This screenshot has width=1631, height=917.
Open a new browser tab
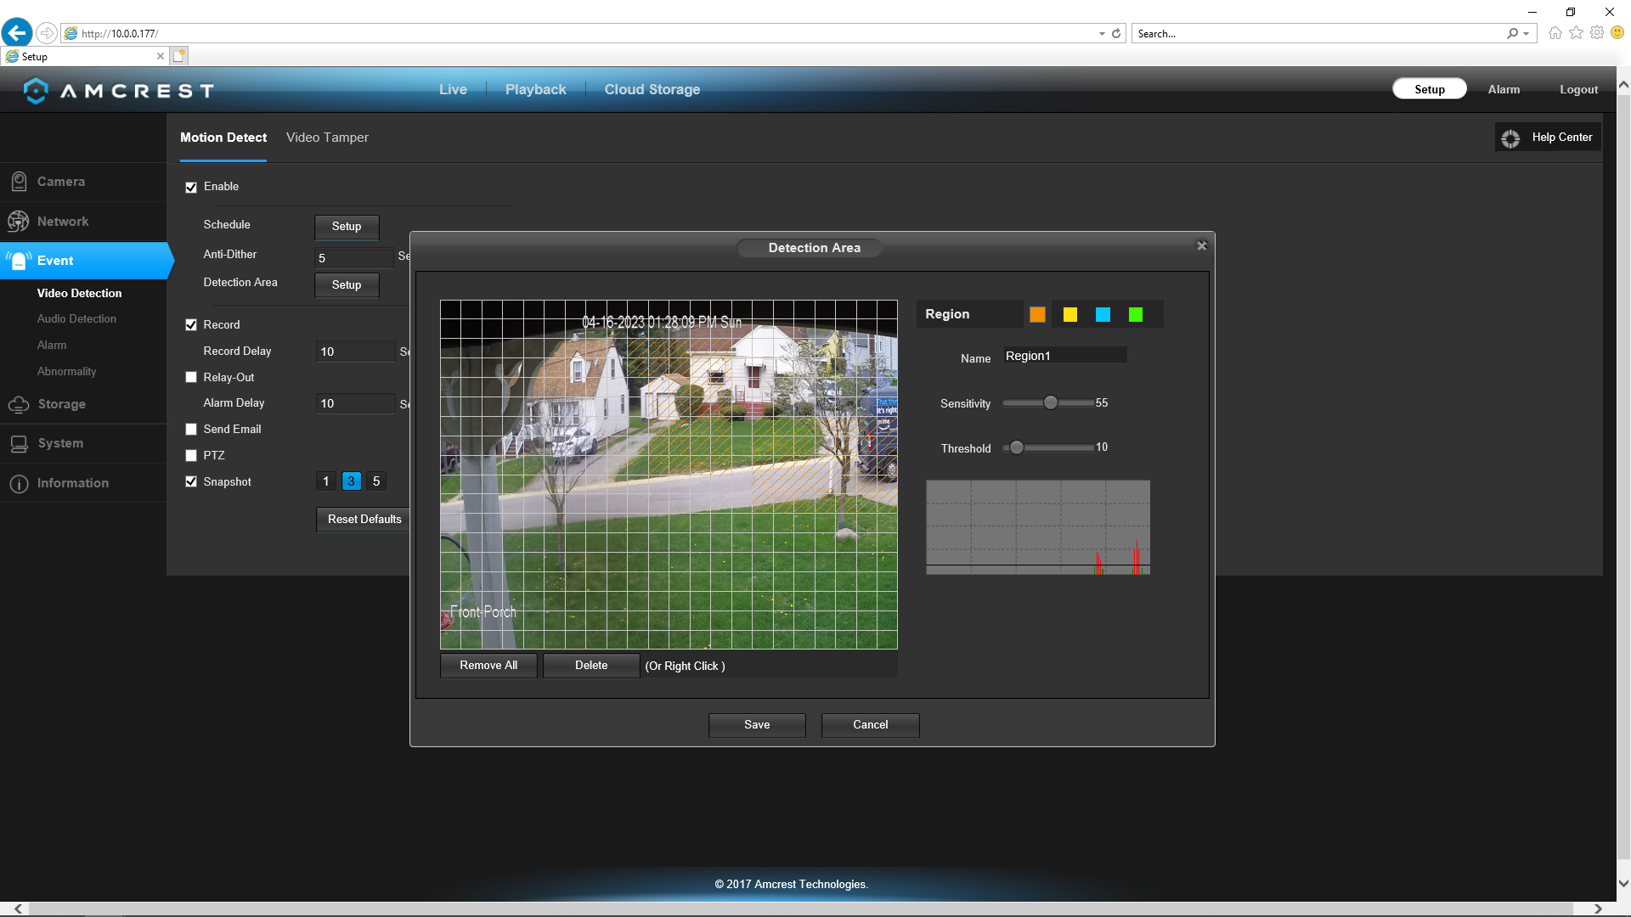pyautogui.click(x=178, y=56)
